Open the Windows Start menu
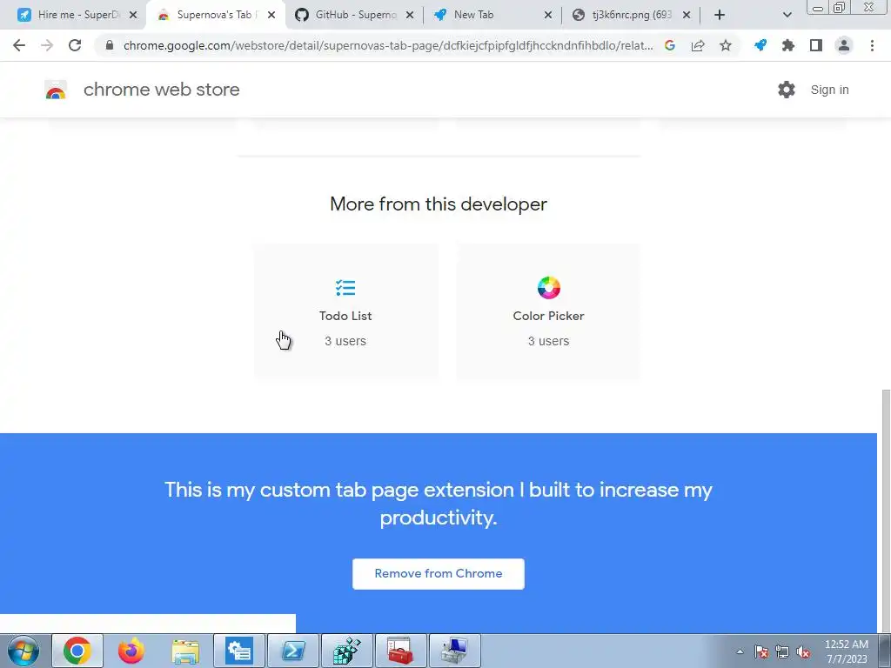Viewport: 891px width, 668px height. pyautogui.click(x=23, y=651)
